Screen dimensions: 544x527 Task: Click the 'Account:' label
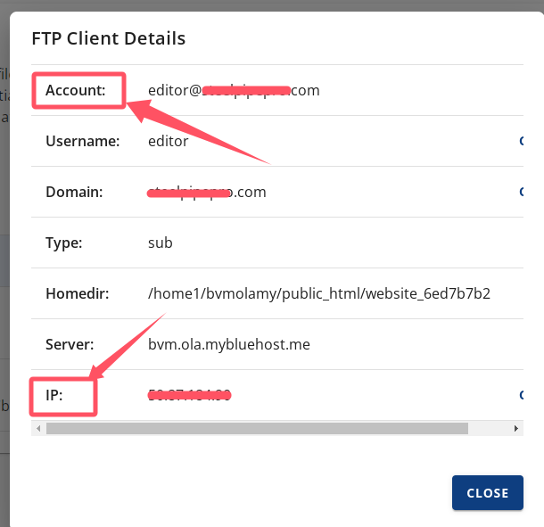point(76,90)
